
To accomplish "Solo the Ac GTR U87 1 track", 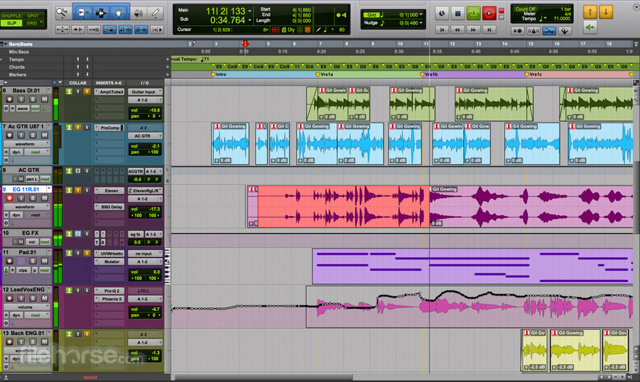I will point(32,135).
